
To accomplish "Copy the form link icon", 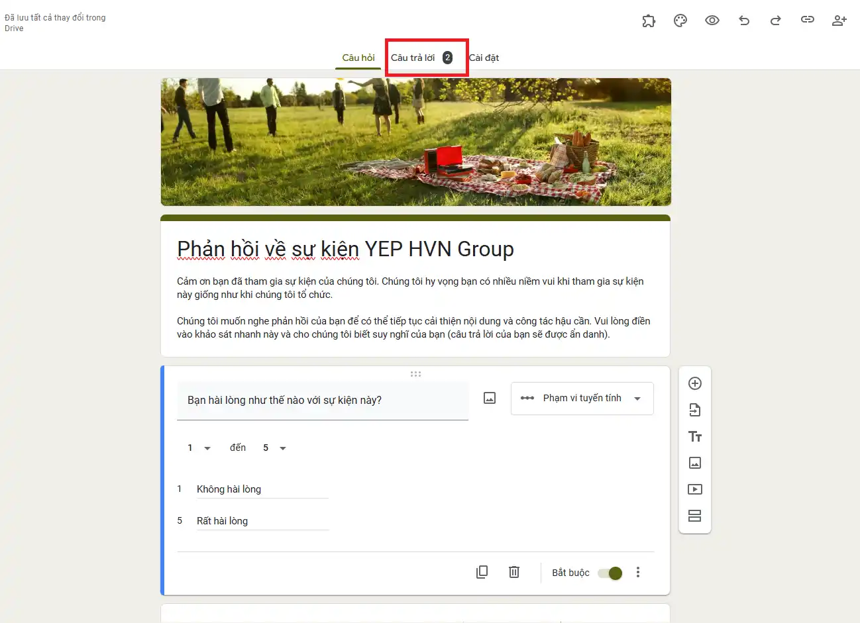I will click(807, 20).
